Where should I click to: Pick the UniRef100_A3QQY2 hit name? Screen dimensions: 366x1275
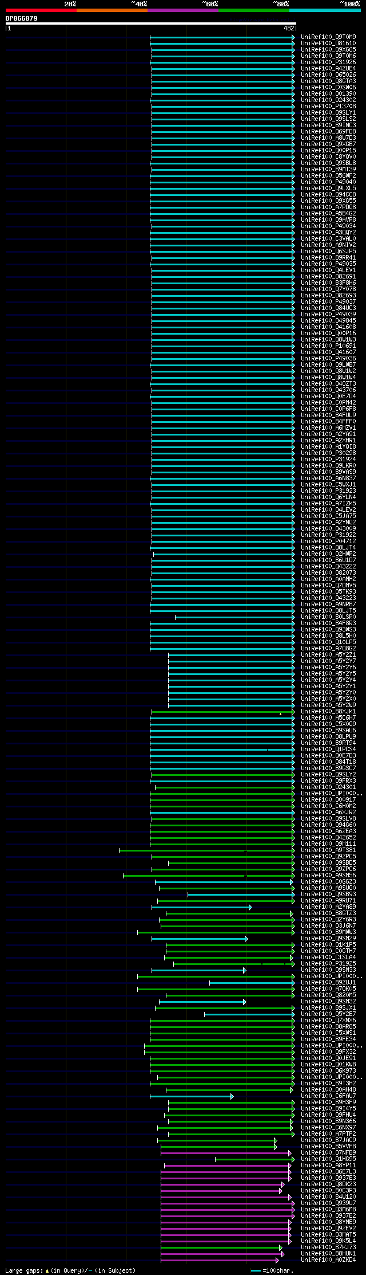tap(328, 232)
